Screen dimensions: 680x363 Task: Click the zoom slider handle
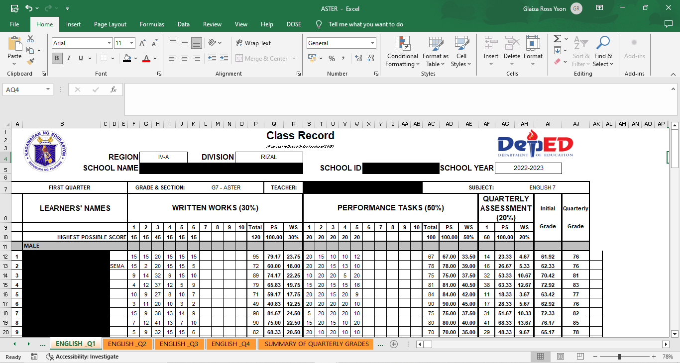pos(619,357)
